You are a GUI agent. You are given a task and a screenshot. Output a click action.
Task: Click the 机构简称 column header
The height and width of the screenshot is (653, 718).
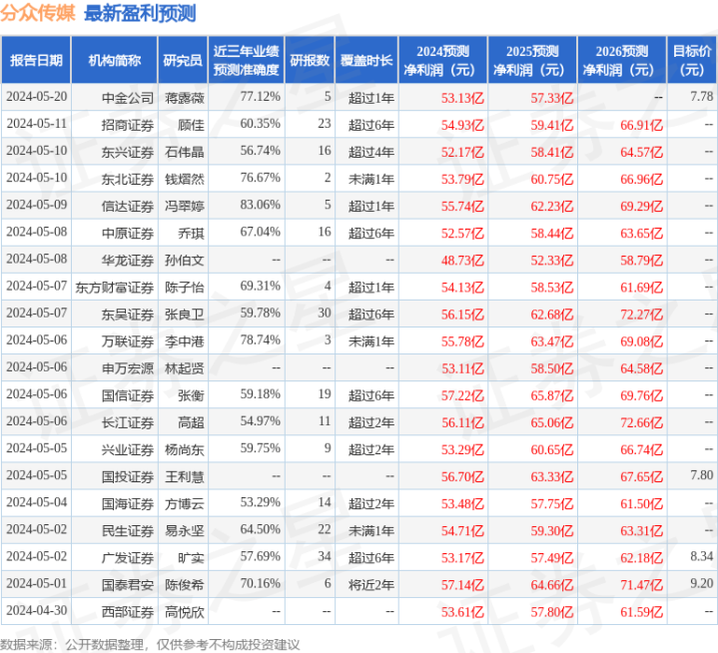[x=114, y=60]
